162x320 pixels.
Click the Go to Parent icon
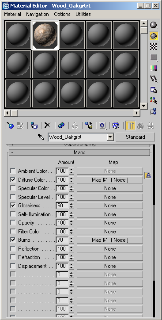coord(141,126)
